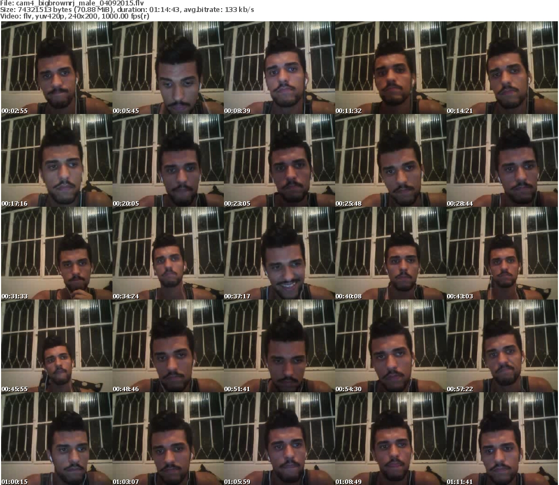This screenshot has height=485, width=559.
Task: Click the file name cam4_bigbrownrj_male_04092015.flv
Action: (80, 3)
